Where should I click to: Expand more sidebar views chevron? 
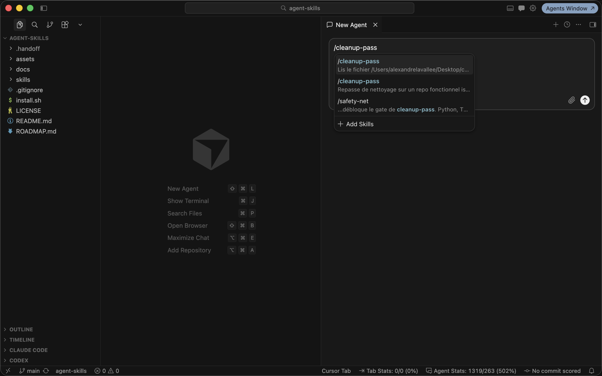[x=80, y=25]
